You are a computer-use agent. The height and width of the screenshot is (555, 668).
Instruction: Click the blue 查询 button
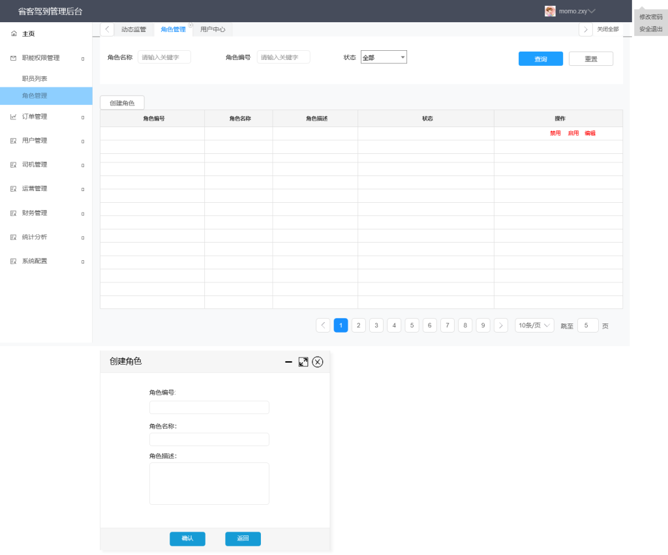[540, 59]
